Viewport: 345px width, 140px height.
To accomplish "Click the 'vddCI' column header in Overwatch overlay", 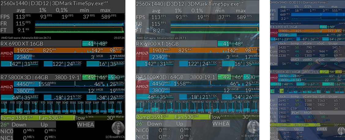I will pyautogui.click(x=295, y=59).
